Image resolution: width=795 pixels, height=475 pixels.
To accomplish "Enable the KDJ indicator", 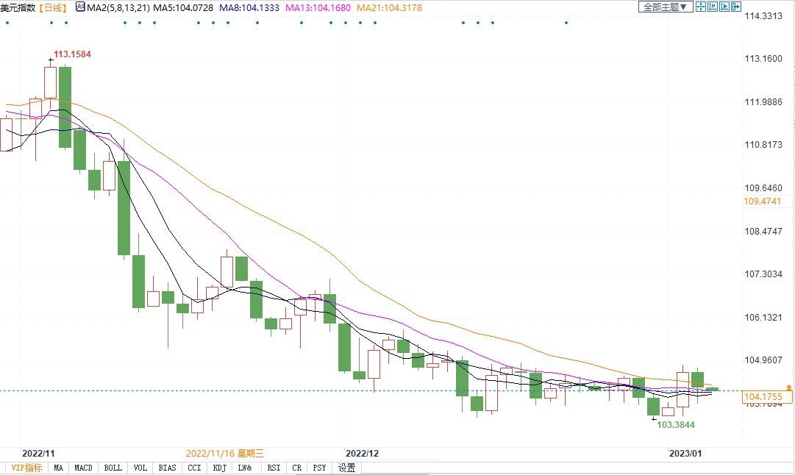I will coord(219,468).
